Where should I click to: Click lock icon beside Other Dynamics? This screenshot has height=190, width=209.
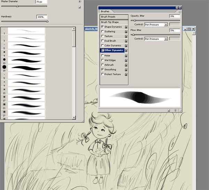click(126, 50)
